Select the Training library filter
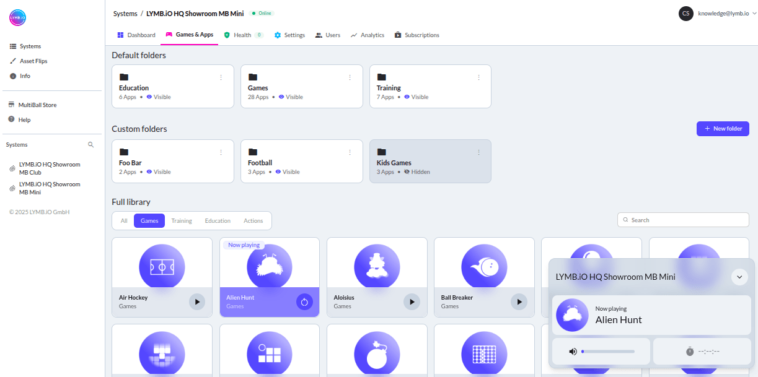The height and width of the screenshot is (377, 758). pyautogui.click(x=182, y=221)
